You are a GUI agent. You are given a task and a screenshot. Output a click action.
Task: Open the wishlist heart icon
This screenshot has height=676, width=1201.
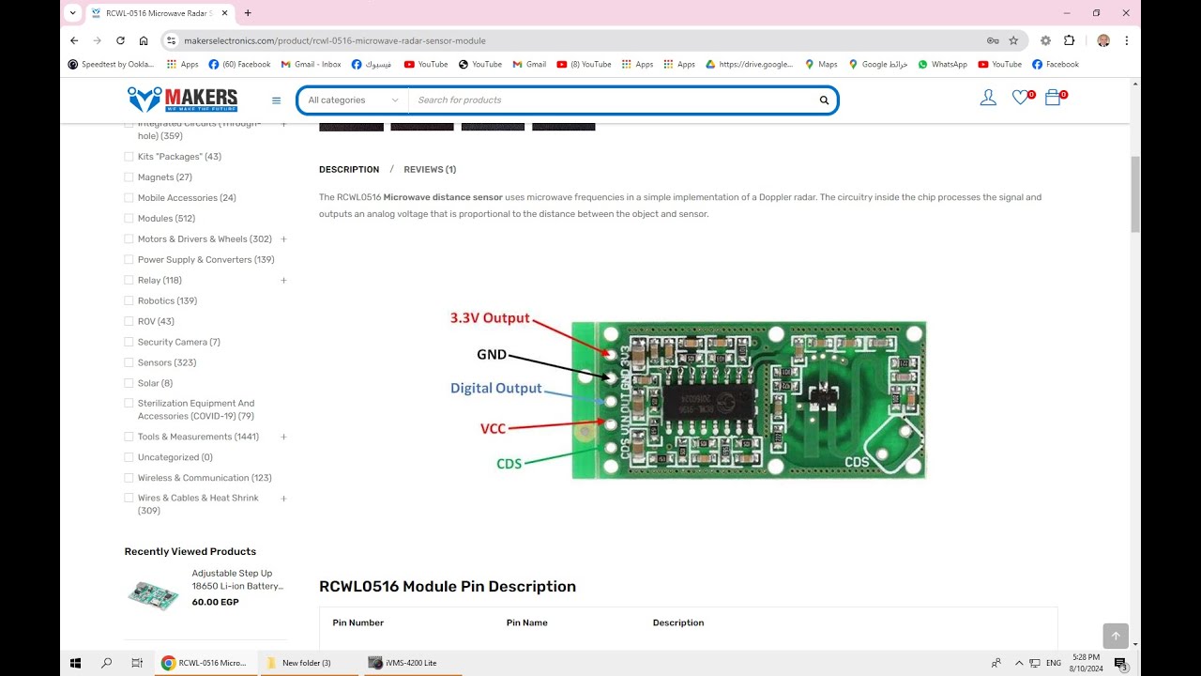click(1020, 98)
